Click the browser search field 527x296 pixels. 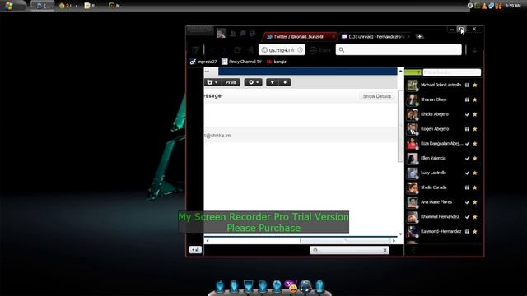(x=399, y=50)
